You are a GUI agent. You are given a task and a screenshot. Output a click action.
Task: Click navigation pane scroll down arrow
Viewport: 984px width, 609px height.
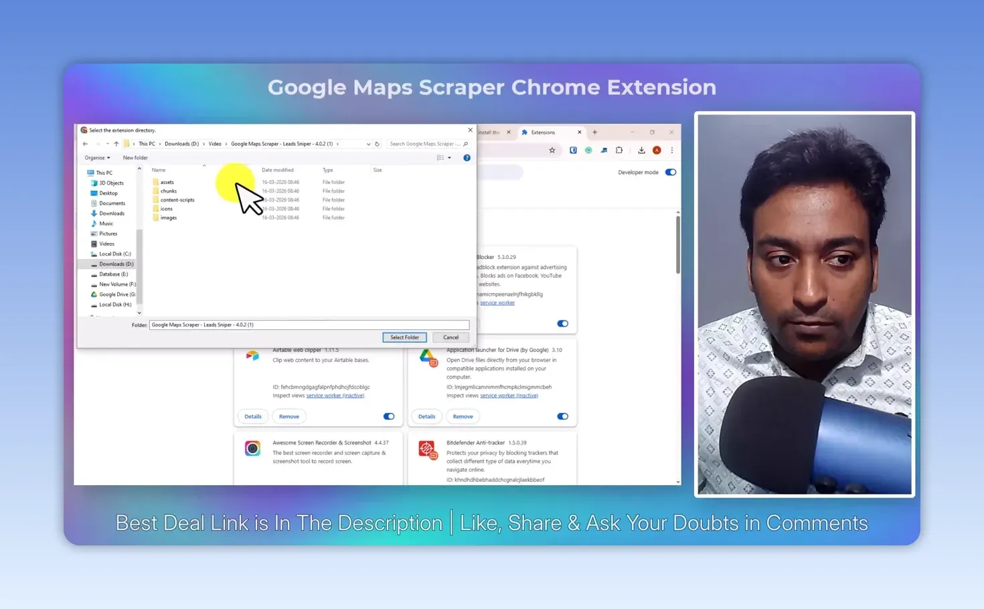pyautogui.click(x=139, y=313)
